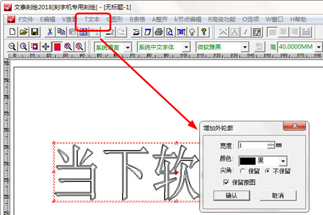Open the W窗口 menu
323x215 pixels.
(x=275, y=20)
